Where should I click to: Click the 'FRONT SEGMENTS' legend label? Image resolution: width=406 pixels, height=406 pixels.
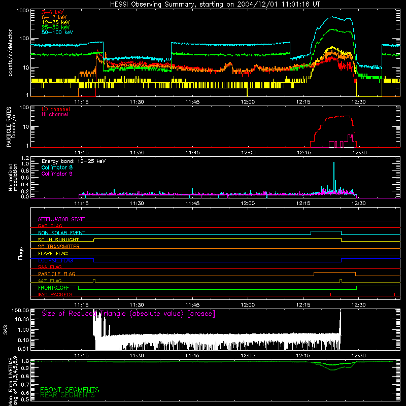coord(70,390)
